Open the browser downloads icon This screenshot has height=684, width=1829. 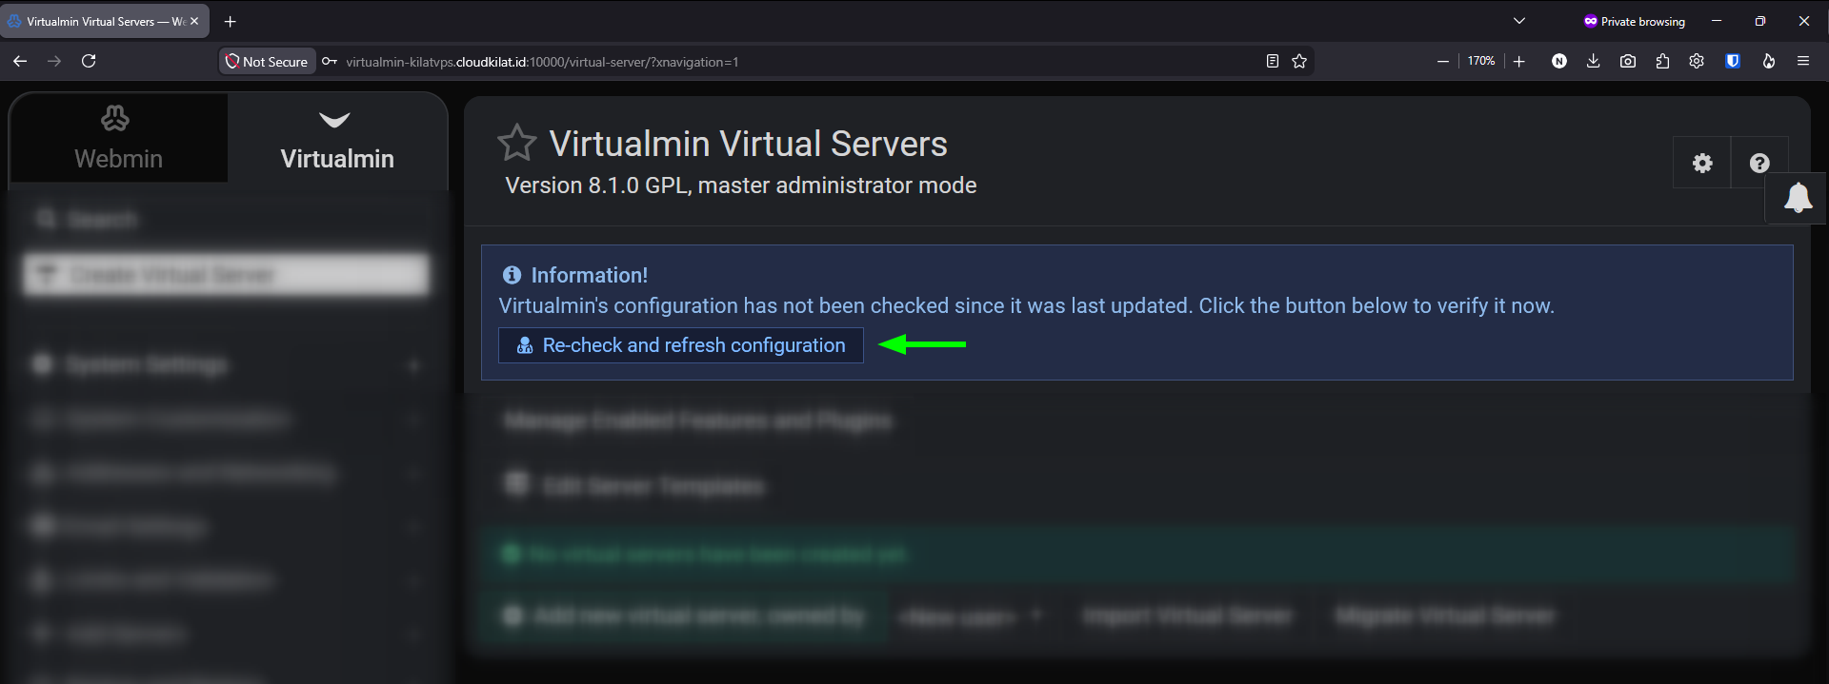tap(1593, 61)
